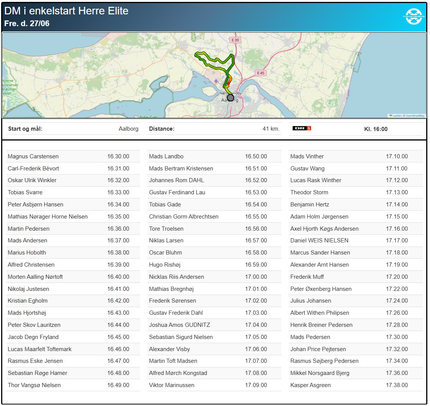
Task: Click the DR1 broadcaster logo
Action: 302,128
